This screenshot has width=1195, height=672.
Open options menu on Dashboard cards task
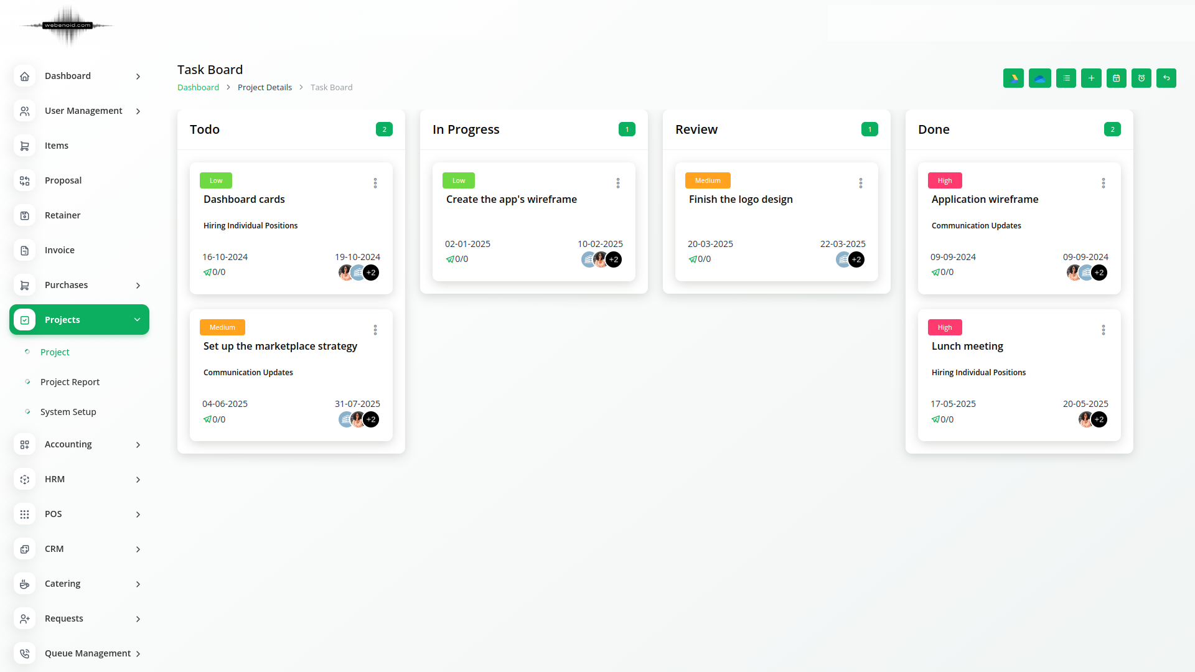375,183
